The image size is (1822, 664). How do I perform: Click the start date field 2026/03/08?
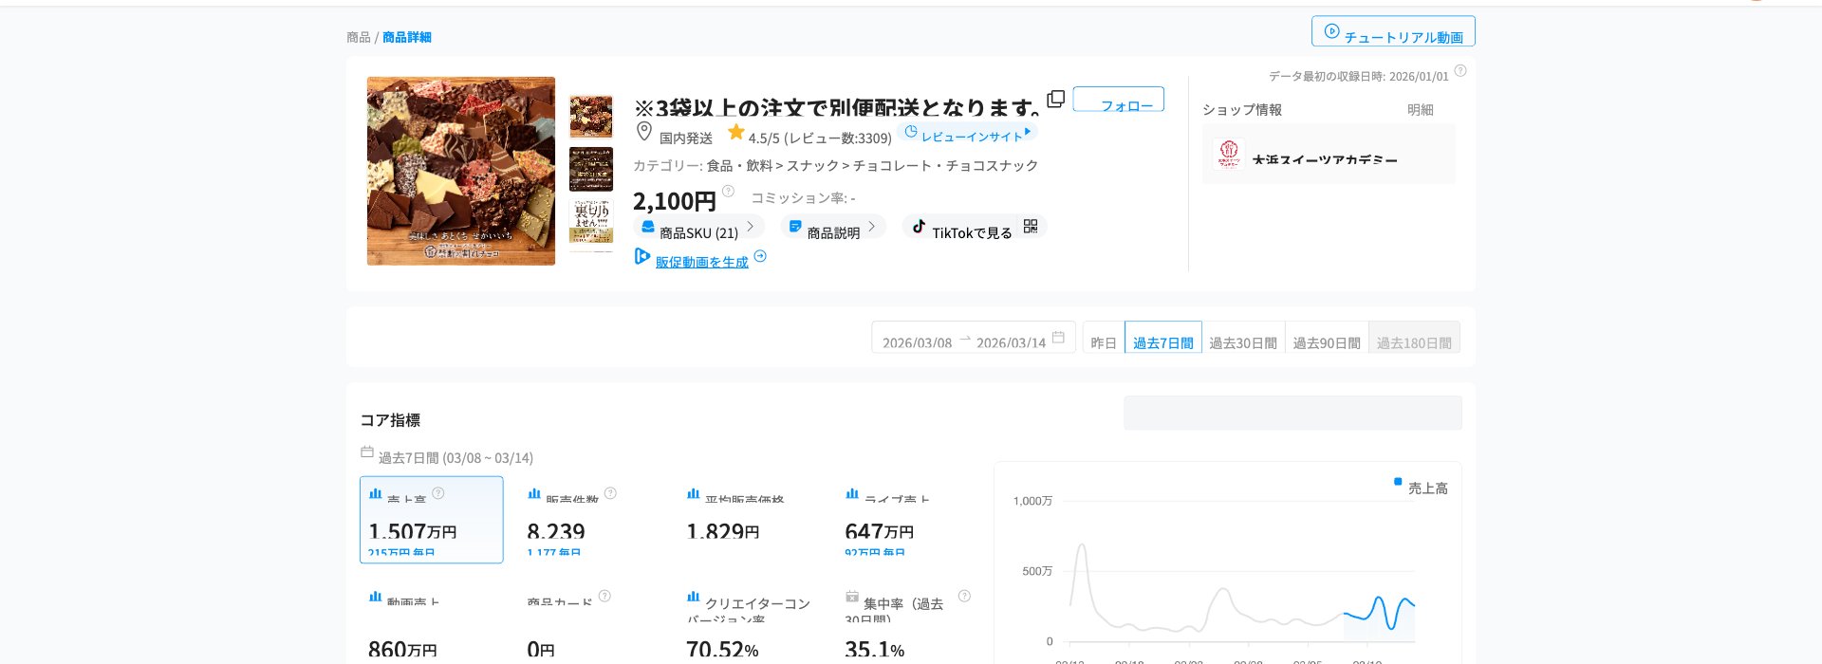tap(917, 342)
